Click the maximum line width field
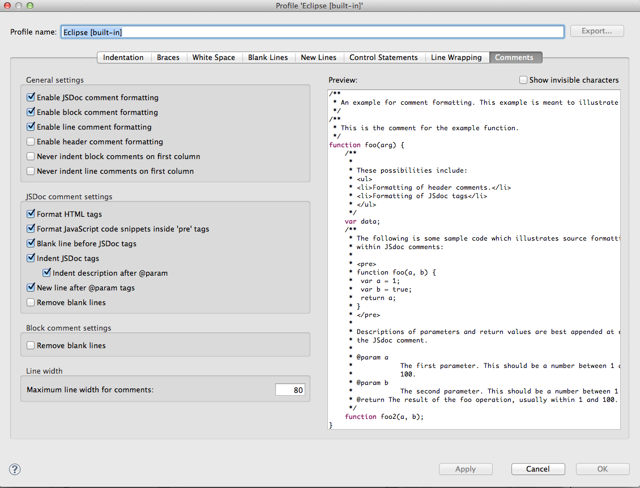The width and height of the screenshot is (640, 488). coord(290,389)
